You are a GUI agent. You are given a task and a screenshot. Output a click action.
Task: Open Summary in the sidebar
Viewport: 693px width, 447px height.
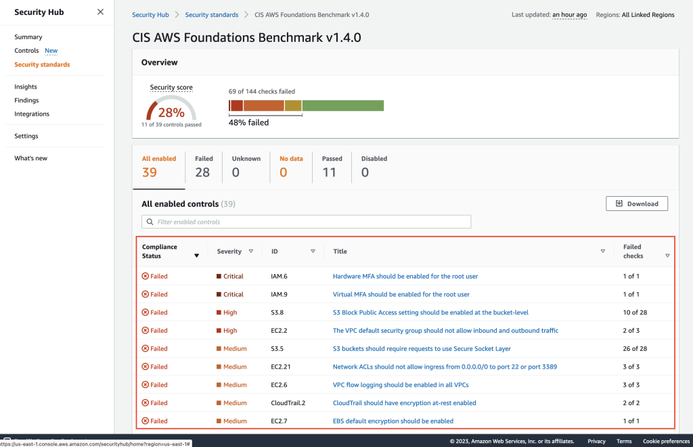[x=28, y=37]
